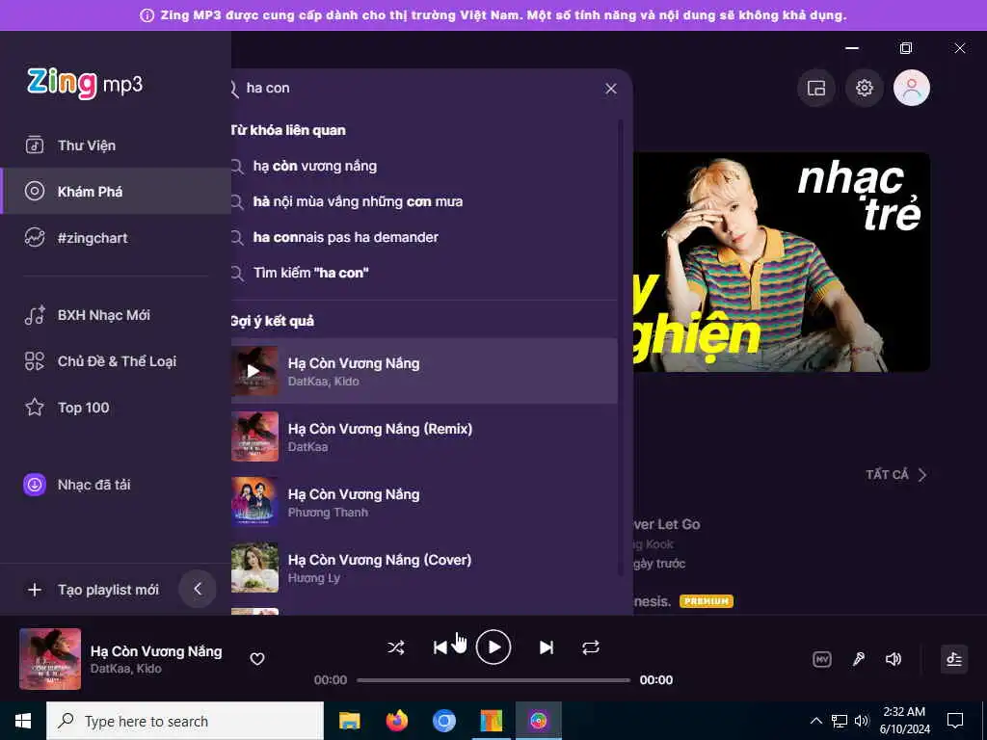Viewport: 987px width, 740px height.
Task: Toggle shuffle playback
Action: click(396, 647)
